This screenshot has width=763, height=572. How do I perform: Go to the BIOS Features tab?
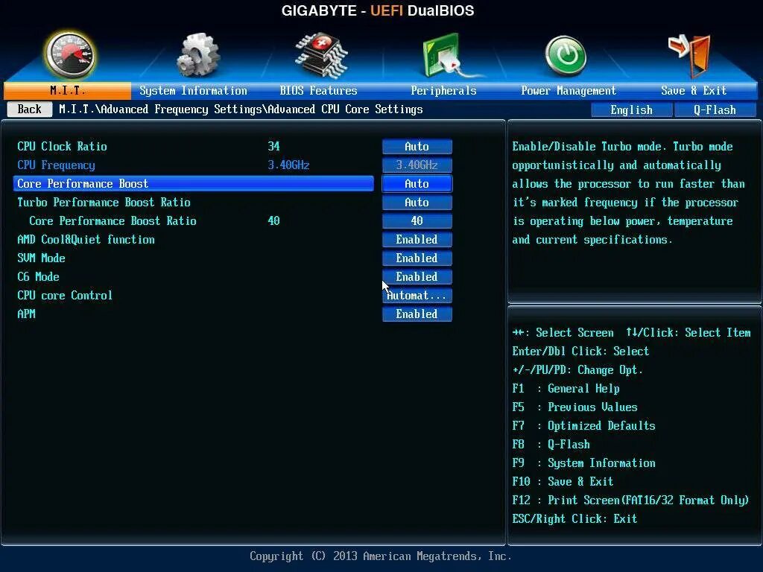click(318, 90)
